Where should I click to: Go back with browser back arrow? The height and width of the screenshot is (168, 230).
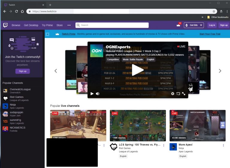tap(5, 11)
